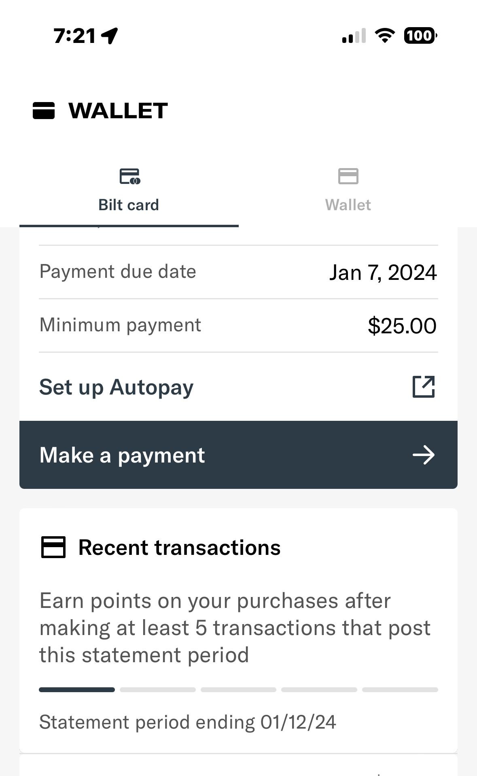Tap the Recent transactions heading
The width and height of the screenshot is (477, 776).
coord(179,547)
